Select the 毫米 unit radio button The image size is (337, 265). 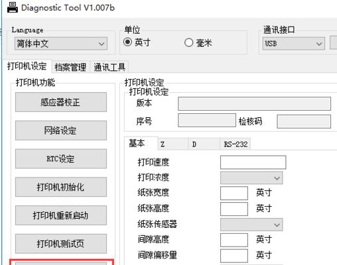(188, 42)
